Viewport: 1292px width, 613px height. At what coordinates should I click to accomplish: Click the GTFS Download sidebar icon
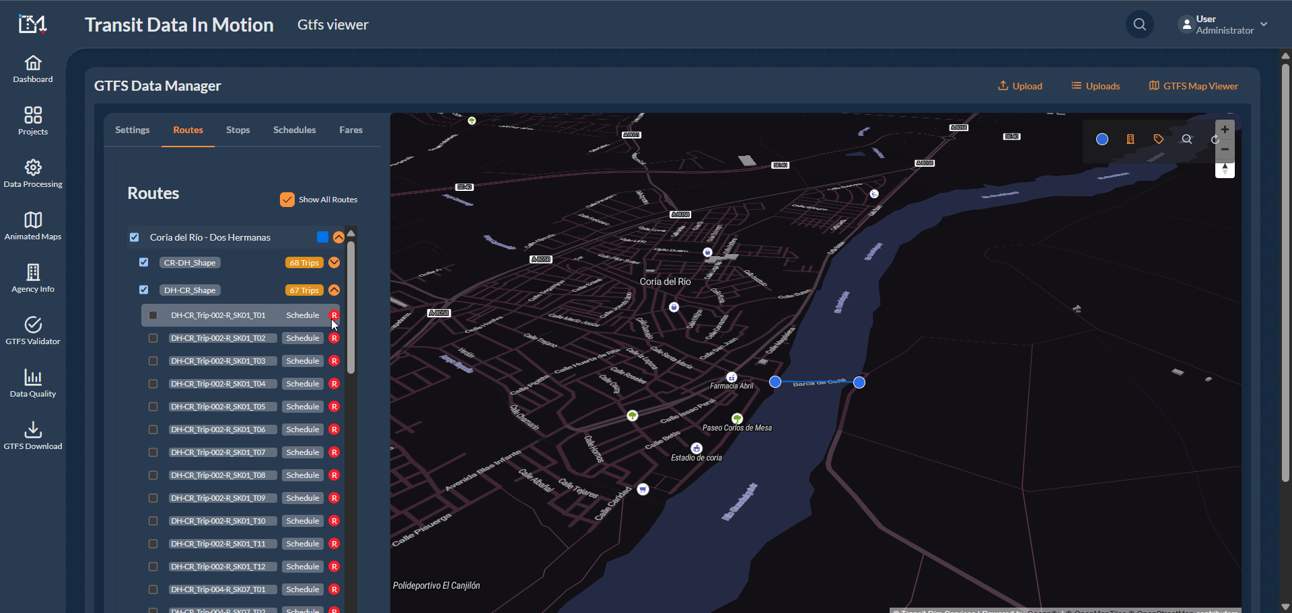(x=33, y=436)
